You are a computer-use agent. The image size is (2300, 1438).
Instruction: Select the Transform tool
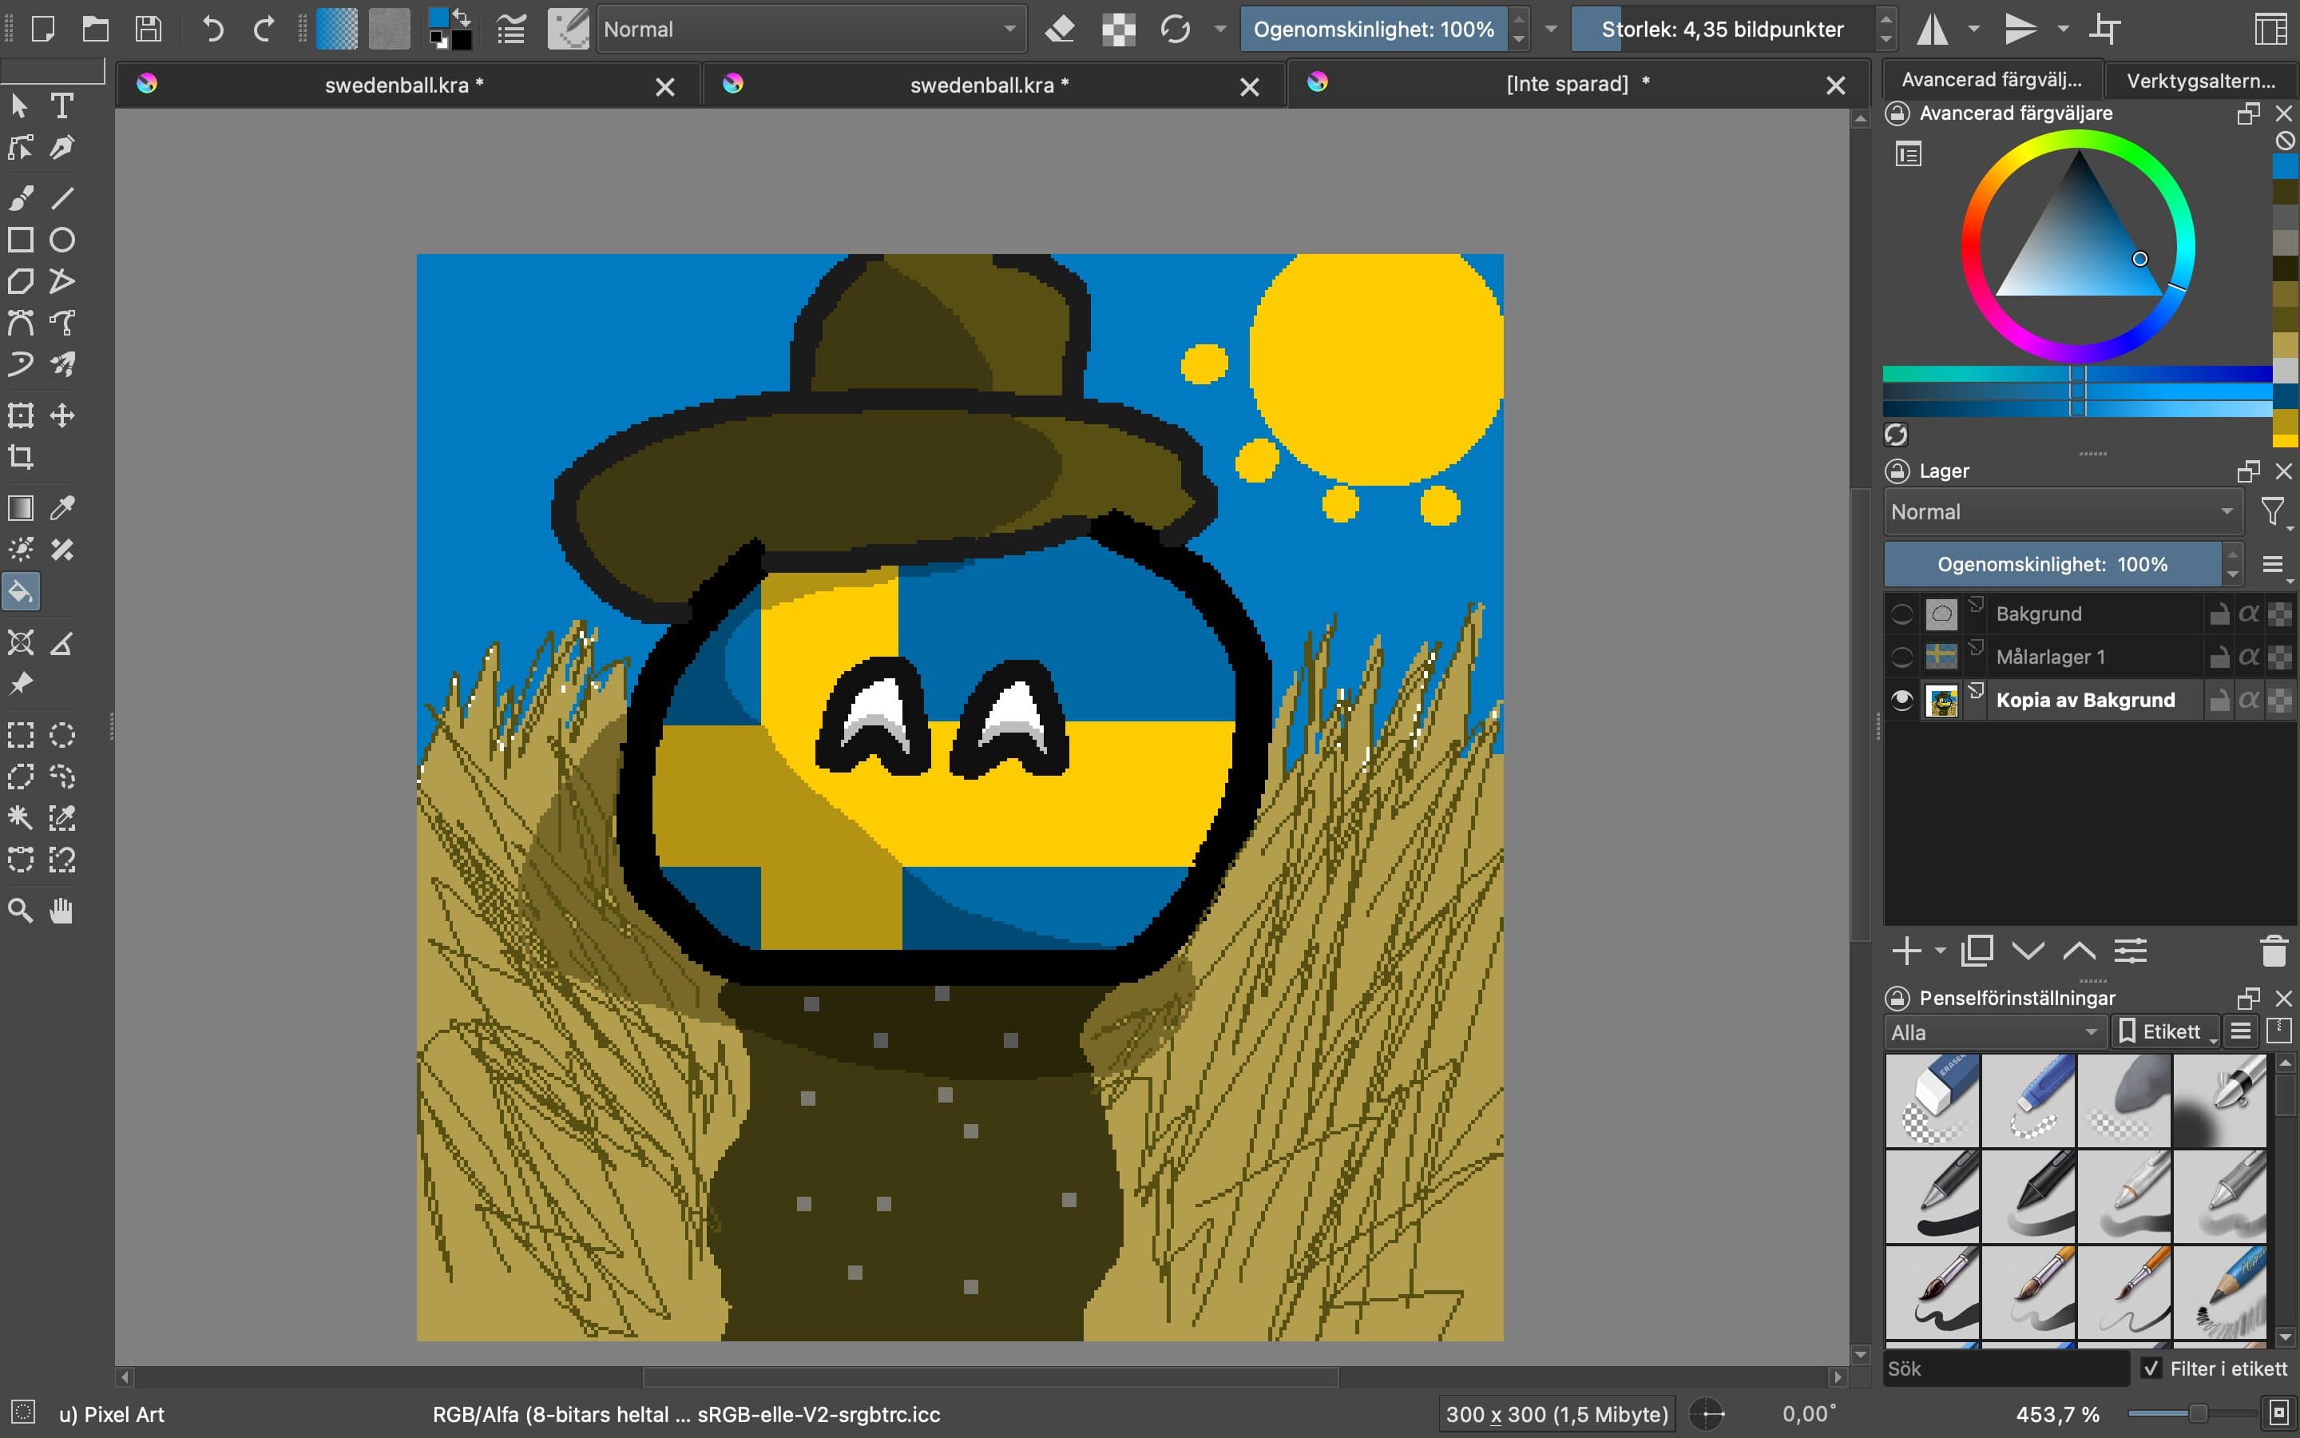[x=21, y=415]
